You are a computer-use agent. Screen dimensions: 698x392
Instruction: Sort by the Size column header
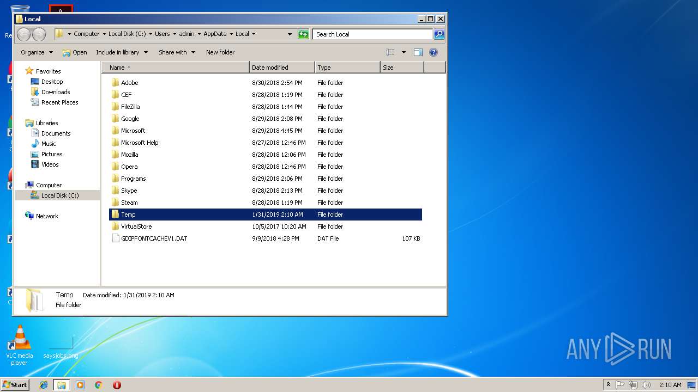(x=402, y=68)
